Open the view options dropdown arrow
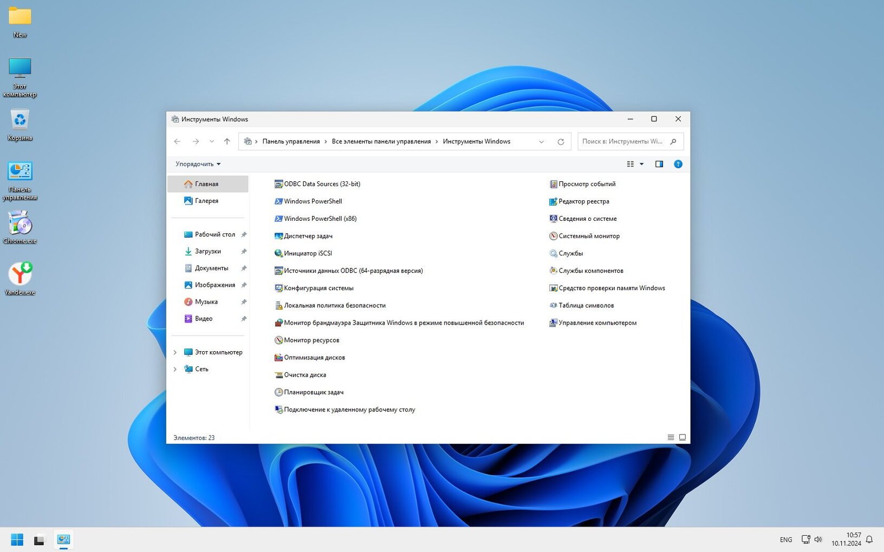This screenshot has height=552, width=884. [642, 164]
